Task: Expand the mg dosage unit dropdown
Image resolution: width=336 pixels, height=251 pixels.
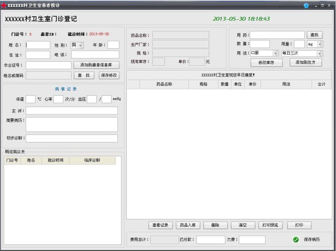Action: coord(320,44)
